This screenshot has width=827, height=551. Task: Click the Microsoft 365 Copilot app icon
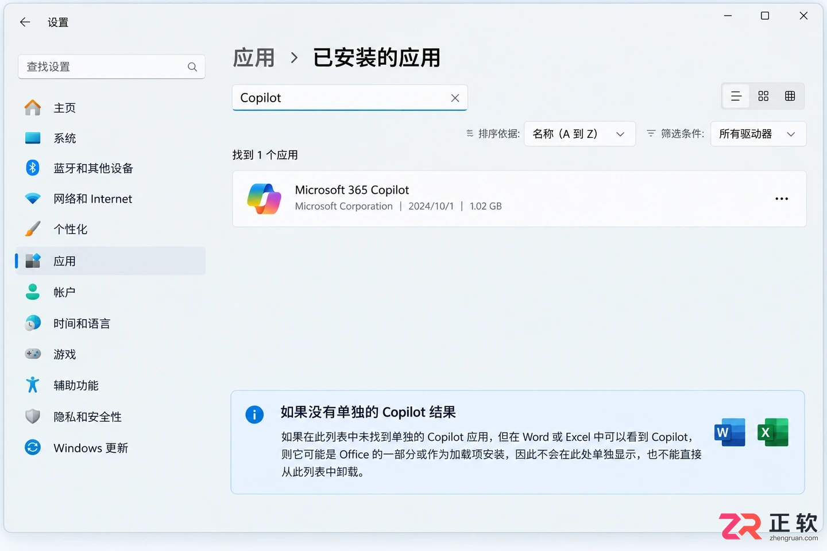coord(264,199)
